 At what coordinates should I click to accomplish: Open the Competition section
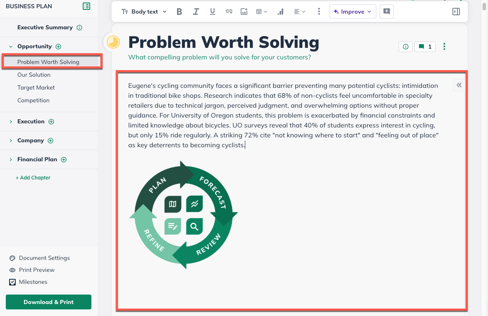point(33,100)
